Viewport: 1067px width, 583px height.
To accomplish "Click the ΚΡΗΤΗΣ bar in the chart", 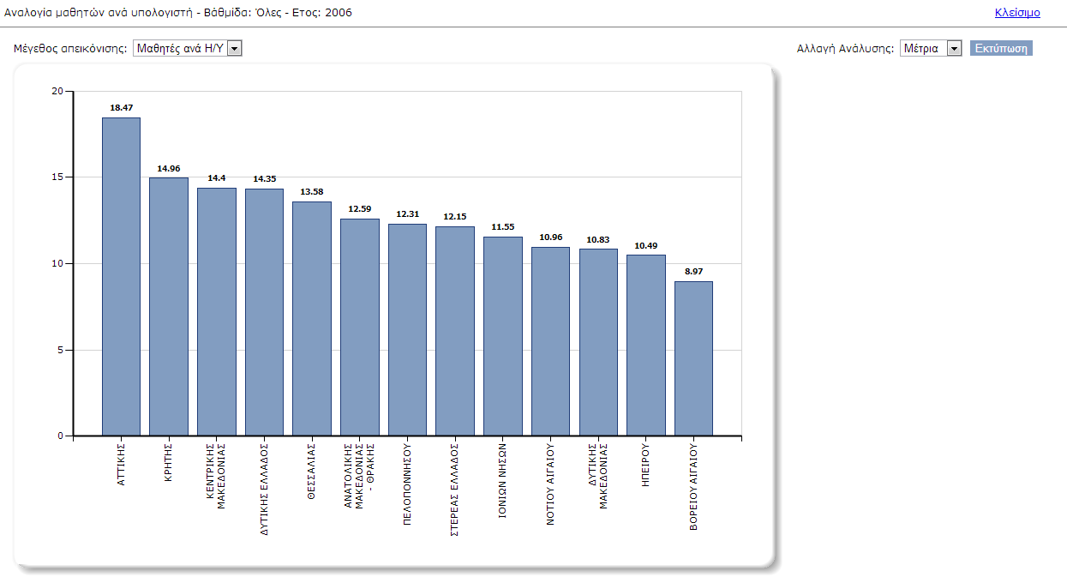I will (x=168, y=300).
